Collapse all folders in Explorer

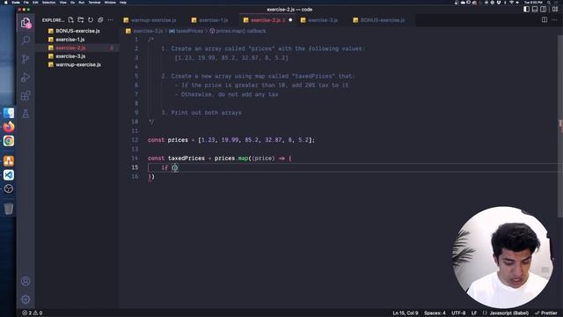pos(100,20)
